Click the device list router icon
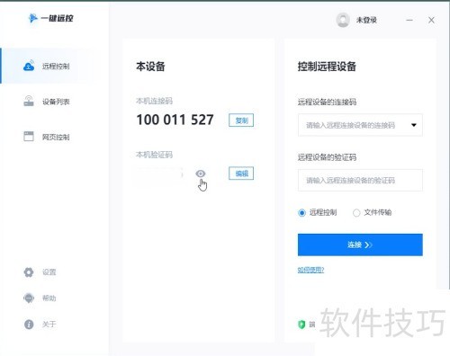 [29, 101]
